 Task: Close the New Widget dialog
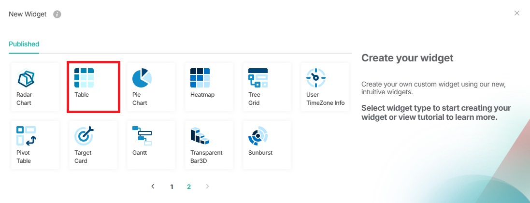click(x=517, y=13)
